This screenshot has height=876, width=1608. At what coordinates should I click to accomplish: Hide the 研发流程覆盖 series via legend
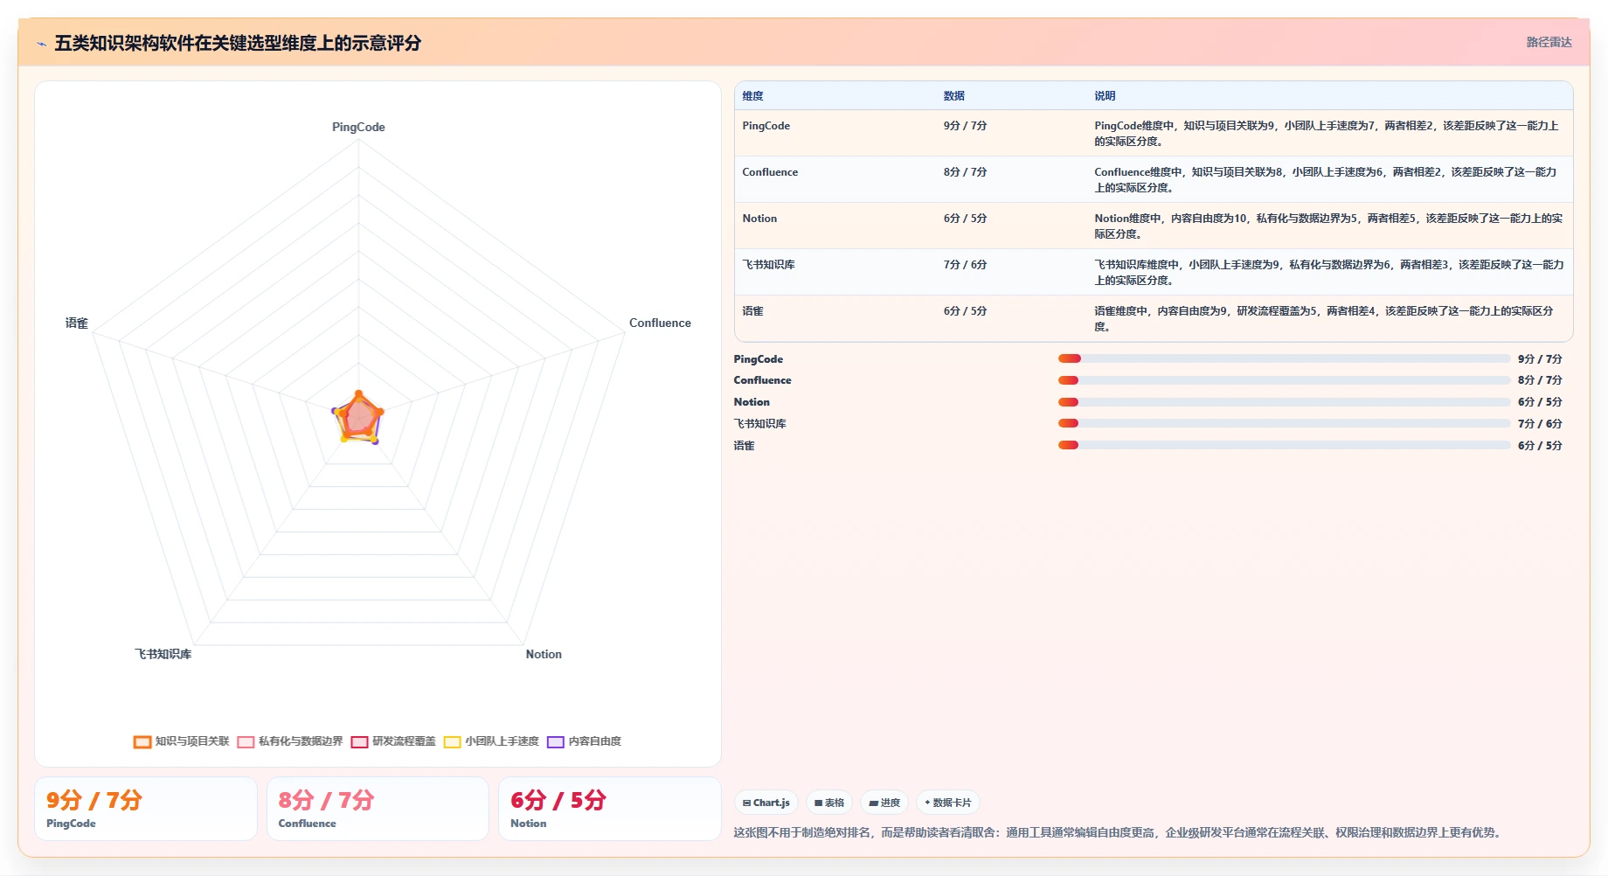[393, 741]
